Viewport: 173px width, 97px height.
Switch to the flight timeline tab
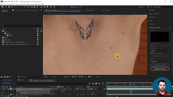click(x=22, y=80)
